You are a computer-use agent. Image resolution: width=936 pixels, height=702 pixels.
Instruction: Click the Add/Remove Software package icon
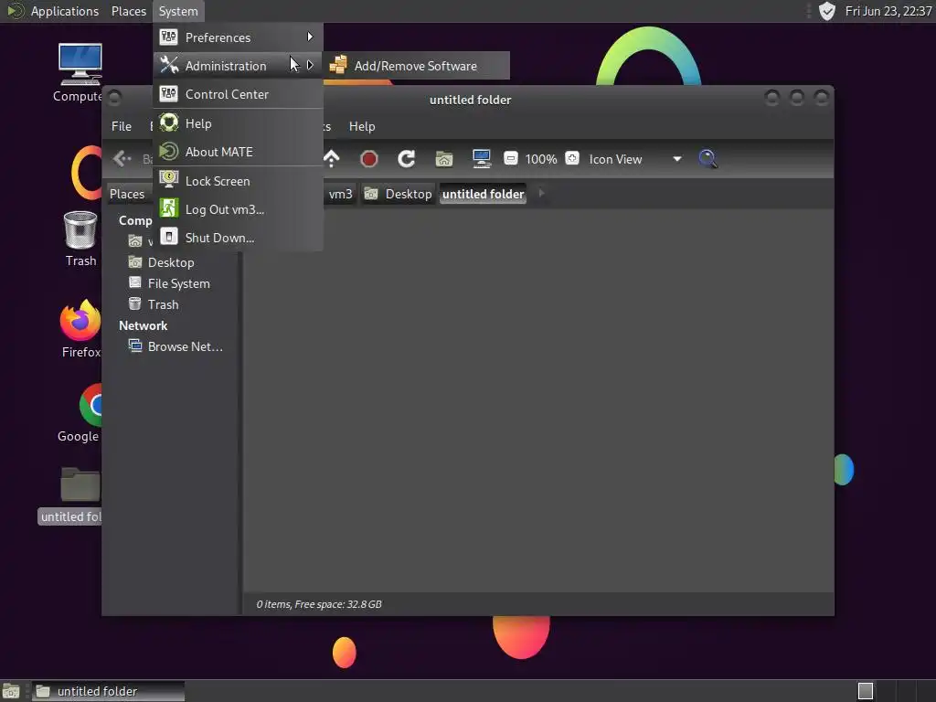pos(338,65)
